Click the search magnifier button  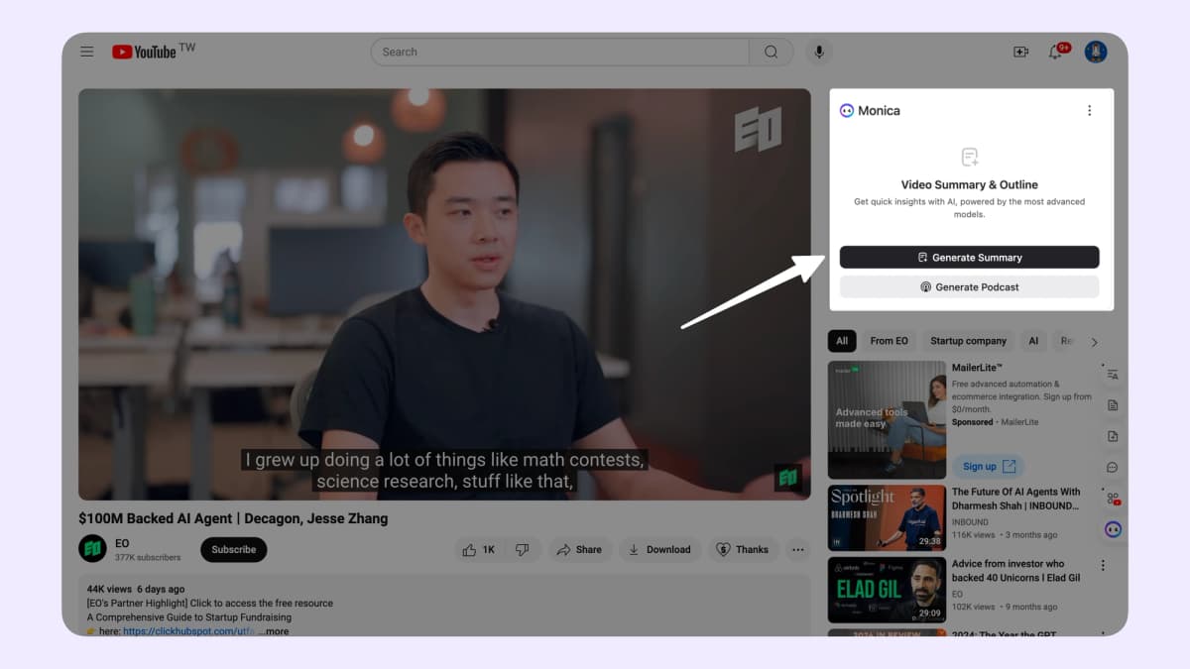click(x=771, y=52)
